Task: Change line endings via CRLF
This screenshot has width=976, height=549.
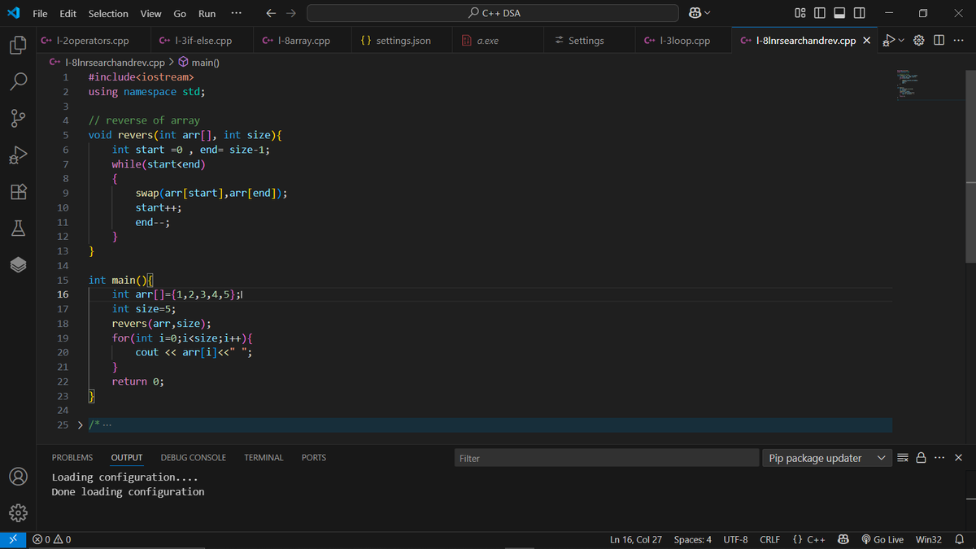Action: pyautogui.click(x=770, y=540)
